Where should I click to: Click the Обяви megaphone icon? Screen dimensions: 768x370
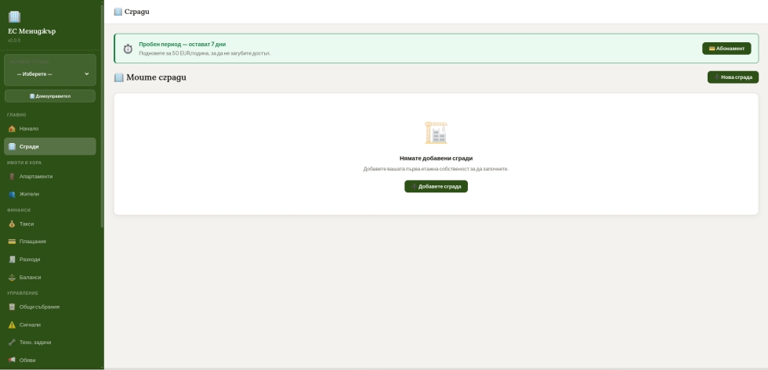[x=12, y=361]
